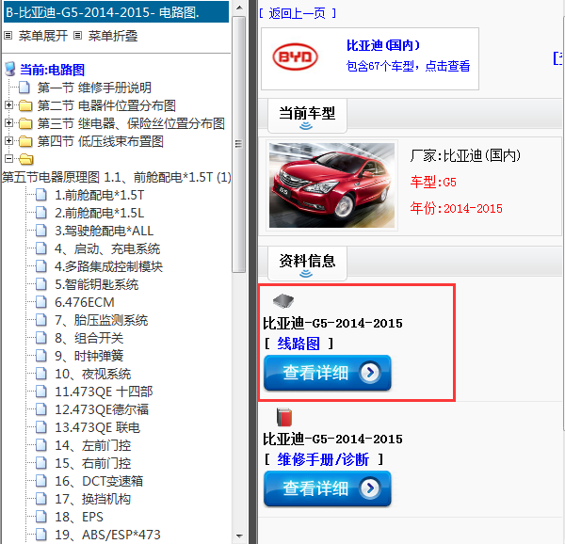Click tree panel scrollbar up arrow
Viewport: 565px width, 544px height.
239,8
